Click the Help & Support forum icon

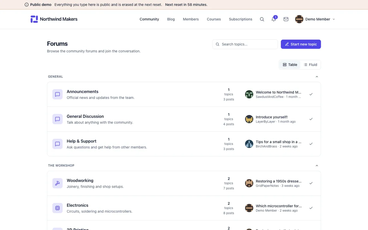[57, 144]
